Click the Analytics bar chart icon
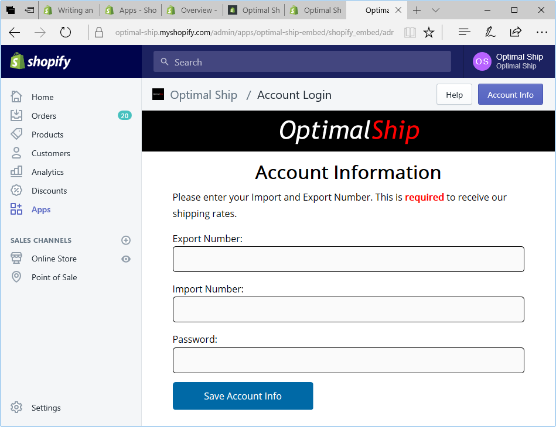556x427 pixels. (16, 172)
